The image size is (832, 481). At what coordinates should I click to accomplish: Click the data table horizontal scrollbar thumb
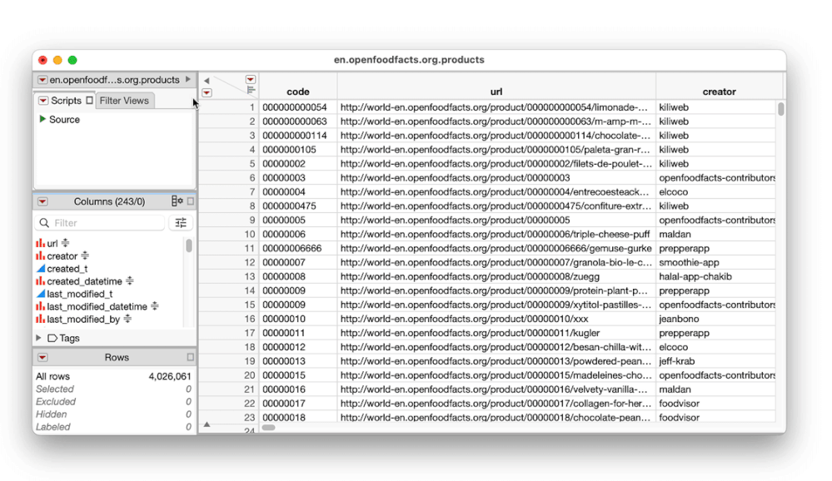pos(268,428)
